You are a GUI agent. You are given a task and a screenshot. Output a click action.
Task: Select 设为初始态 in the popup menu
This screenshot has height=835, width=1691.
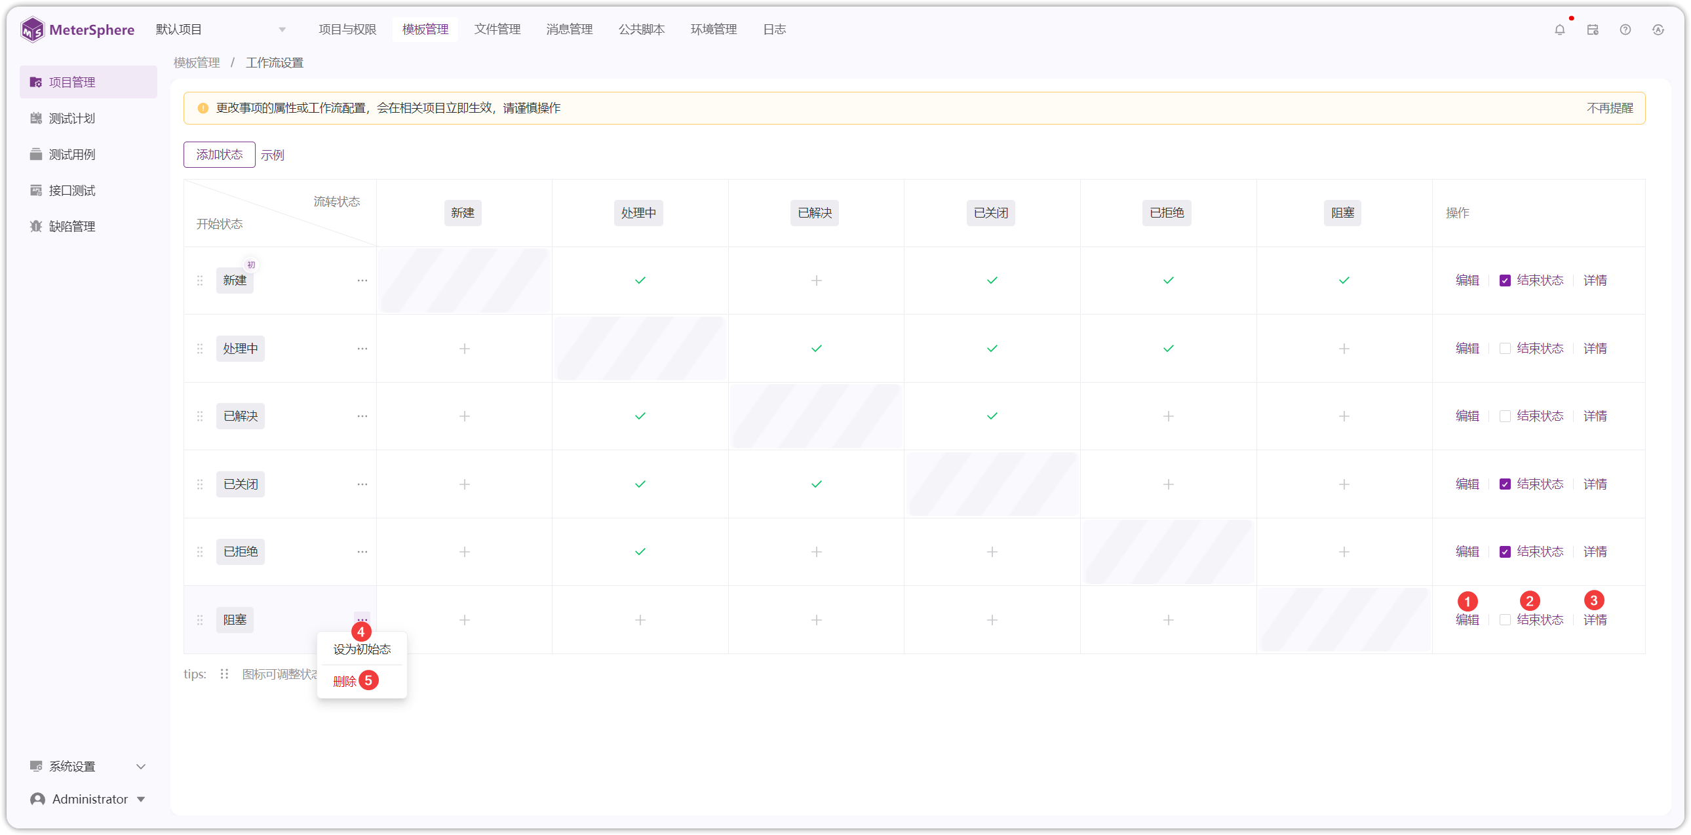tap(362, 650)
